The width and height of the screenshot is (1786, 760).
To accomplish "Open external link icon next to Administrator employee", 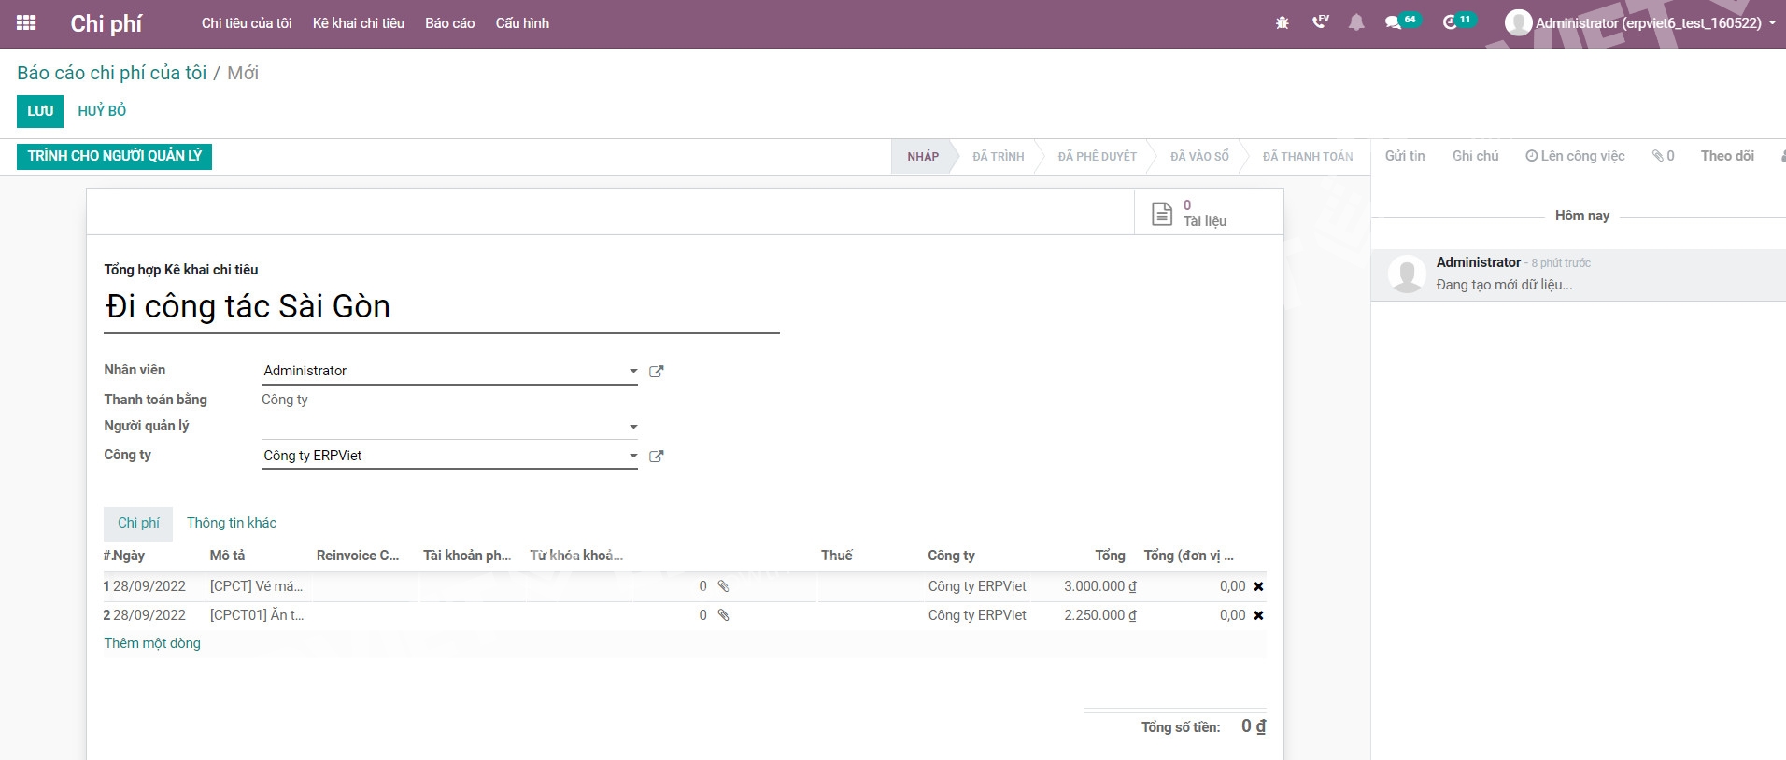I will (x=657, y=372).
